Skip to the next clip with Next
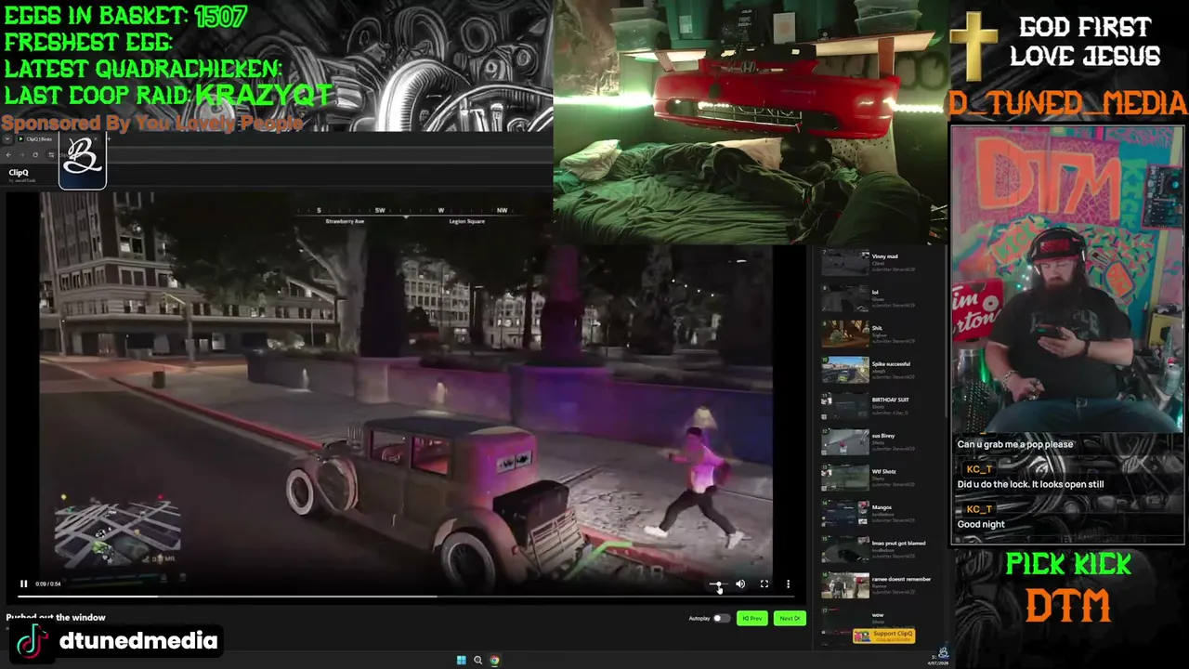The width and height of the screenshot is (1189, 669). click(x=790, y=618)
